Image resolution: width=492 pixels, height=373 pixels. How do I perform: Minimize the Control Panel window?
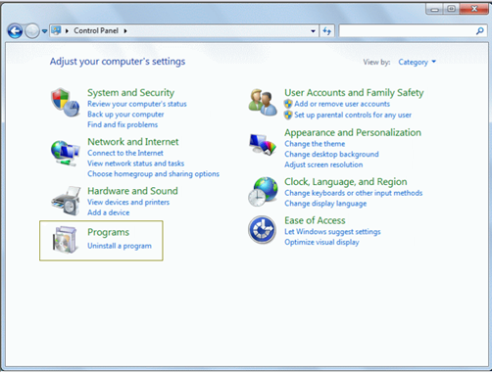click(x=435, y=9)
